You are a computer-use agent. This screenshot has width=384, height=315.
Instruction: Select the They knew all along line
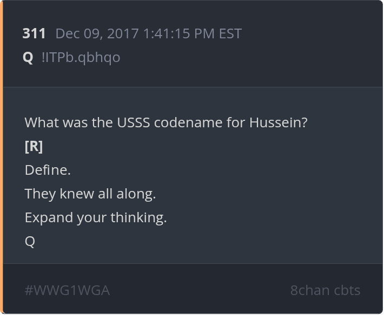[x=90, y=194]
